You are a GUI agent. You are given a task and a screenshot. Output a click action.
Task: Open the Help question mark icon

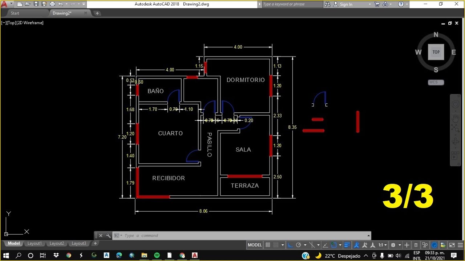pyautogui.click(x=401, y=4)
